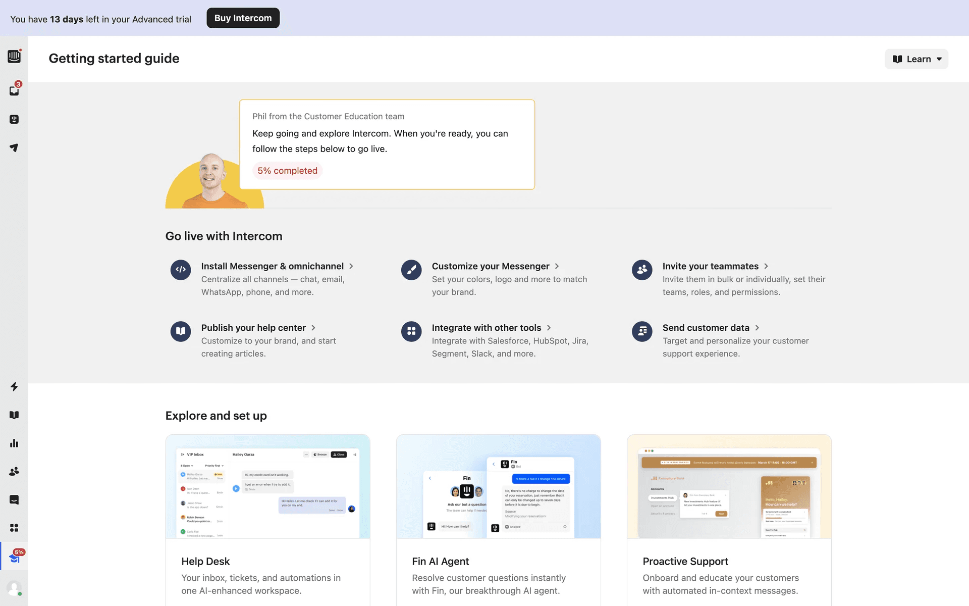Image resolution: width=969 pixels, height=606 pixels.
Task: Open Reports bar chart sidebar icon
Action: pyautogui.click(x=14, y=443)
